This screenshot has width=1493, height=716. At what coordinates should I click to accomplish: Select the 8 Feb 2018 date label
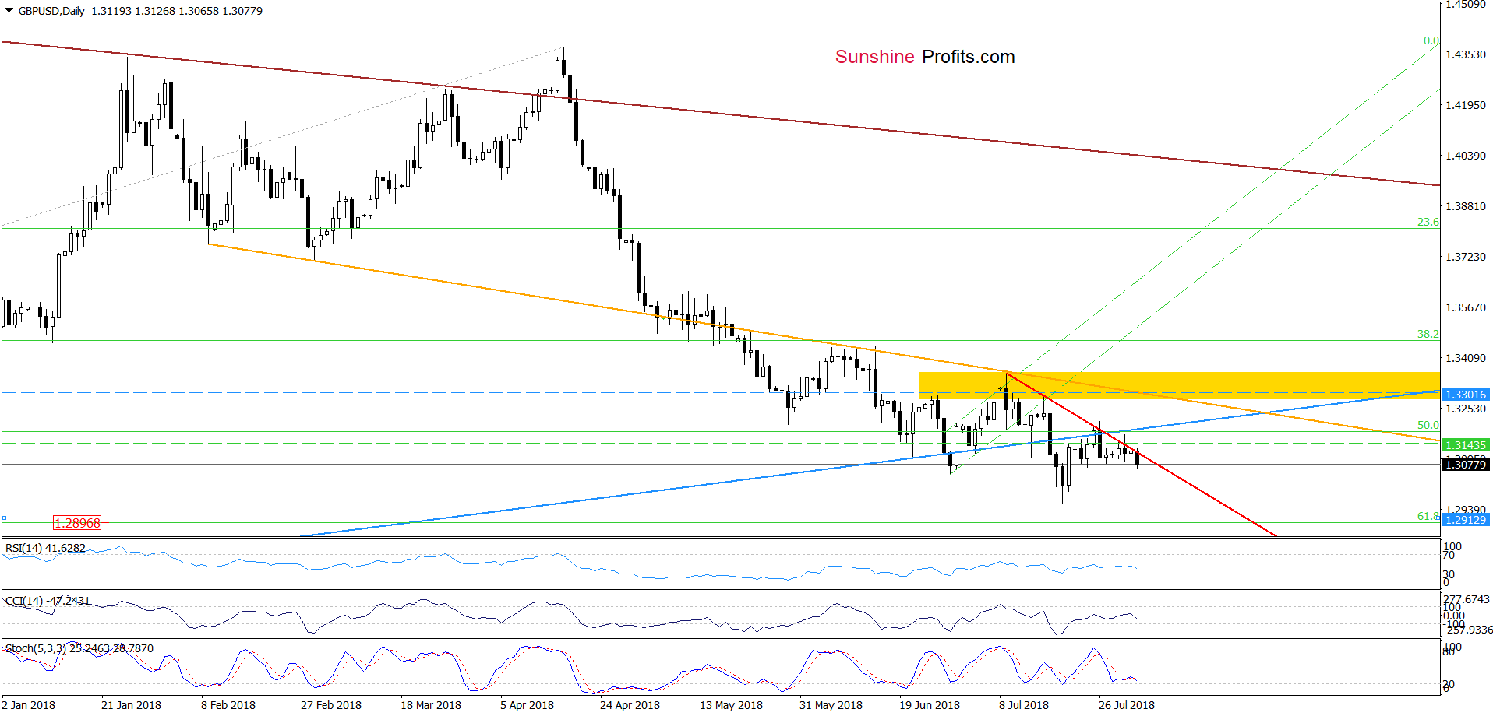click(x=228, y=705)
